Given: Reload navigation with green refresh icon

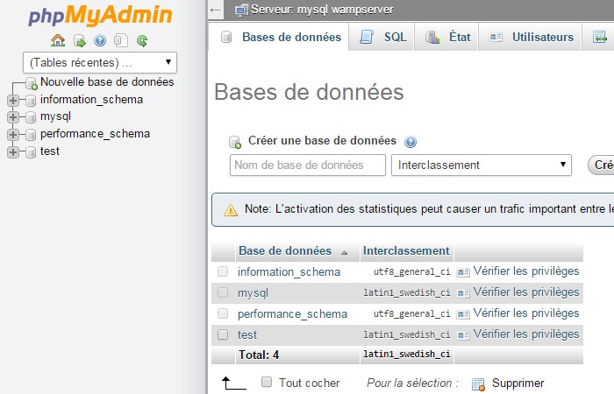Looking at the screenshot, I should pyautogui.click(x=142, y=40).
